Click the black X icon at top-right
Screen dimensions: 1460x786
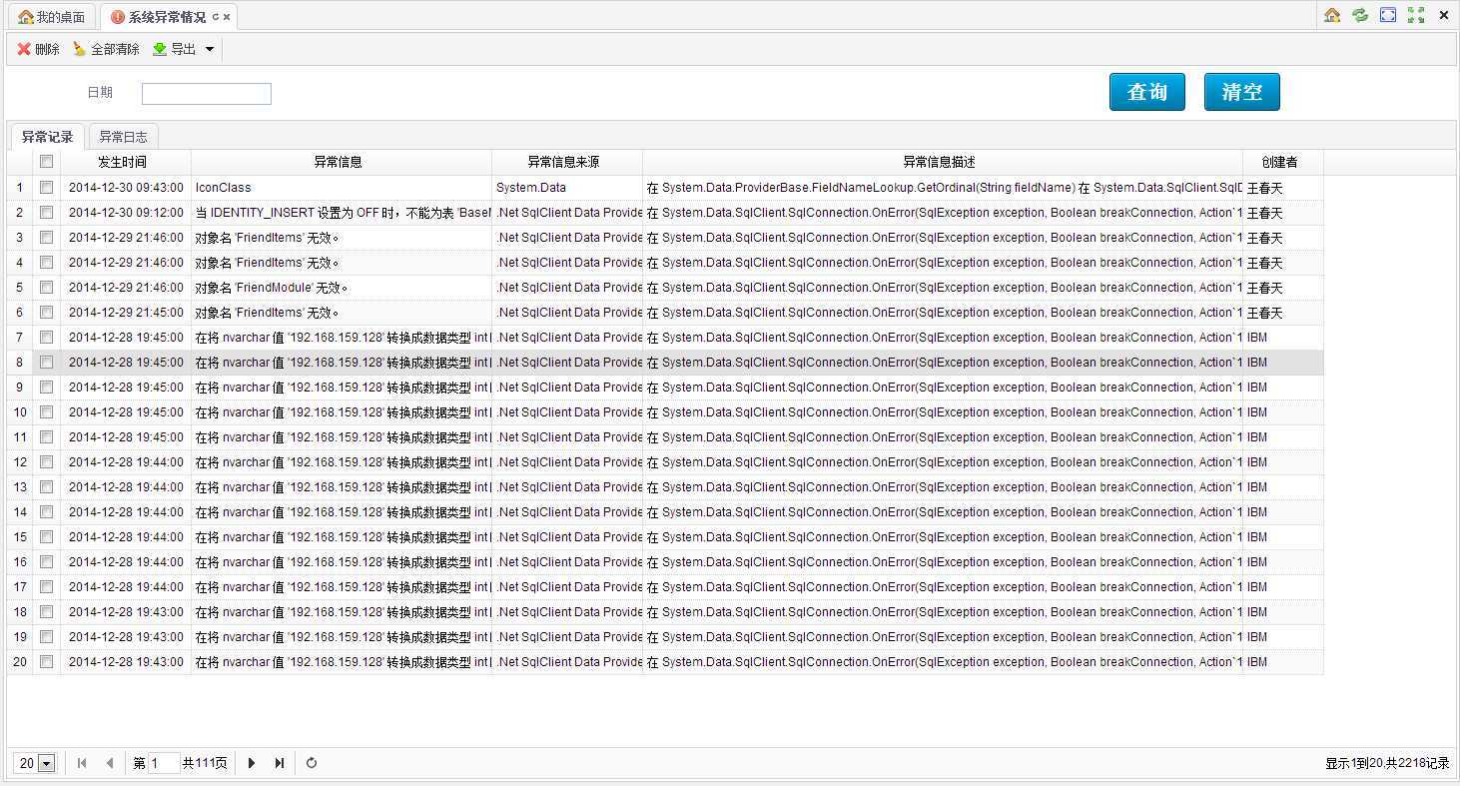1444,15
